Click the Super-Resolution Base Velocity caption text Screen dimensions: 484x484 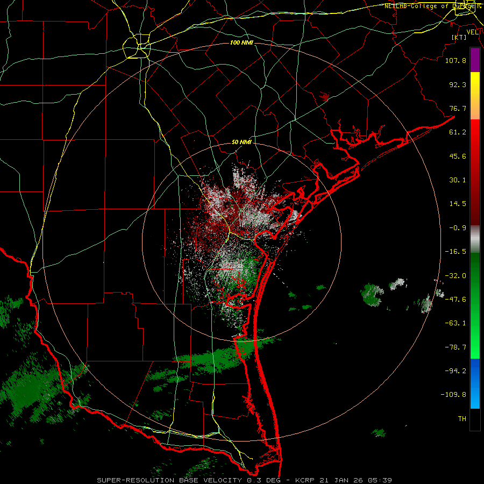point(245,480)
